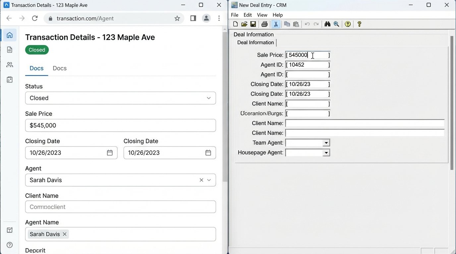Click the Find binoculars icon in the CRM
456x254 pixels.
pyautogui.click(x=327, y=24)
